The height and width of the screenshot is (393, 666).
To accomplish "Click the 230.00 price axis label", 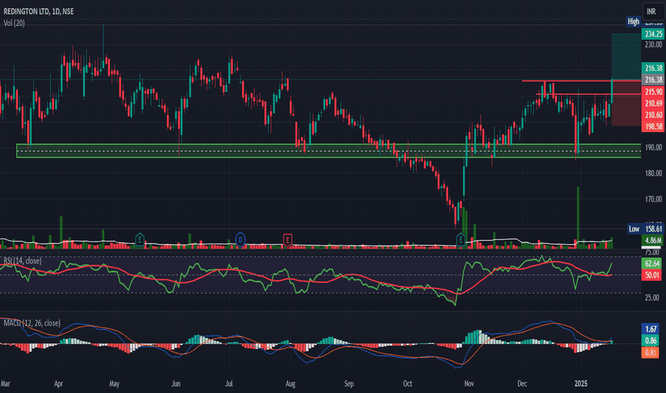I will [x=653, y=44].
